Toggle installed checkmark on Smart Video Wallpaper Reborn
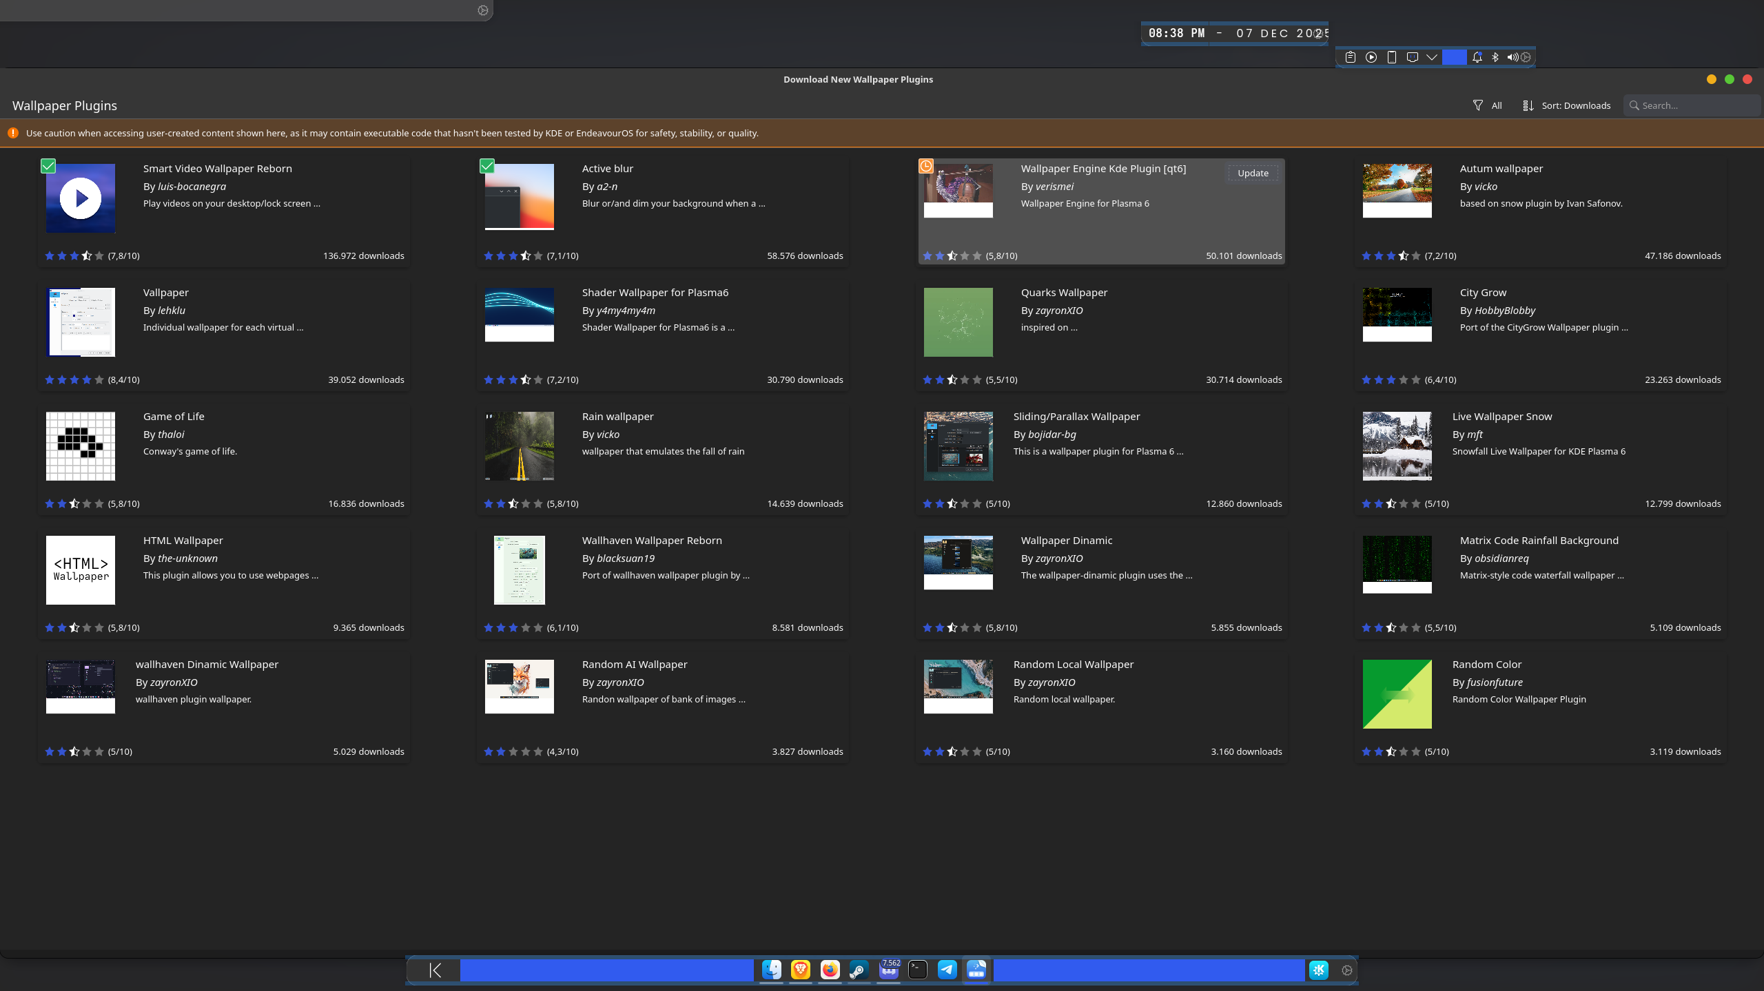The height and width of the screenshot is (991, 1764). click(x=48, y=166)
